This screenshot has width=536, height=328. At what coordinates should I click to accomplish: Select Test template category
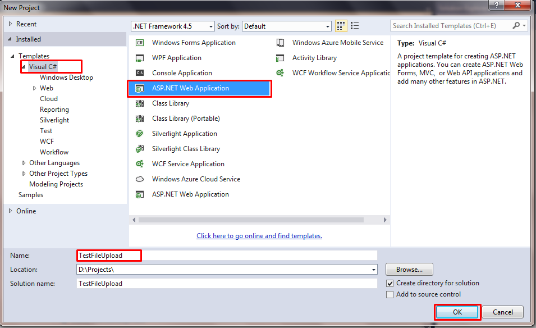point(46,131)
